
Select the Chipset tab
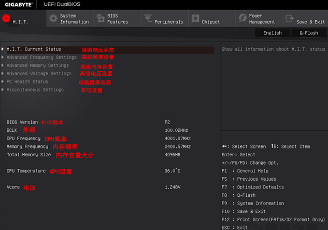pyautogui.click(x=212, y=19)
